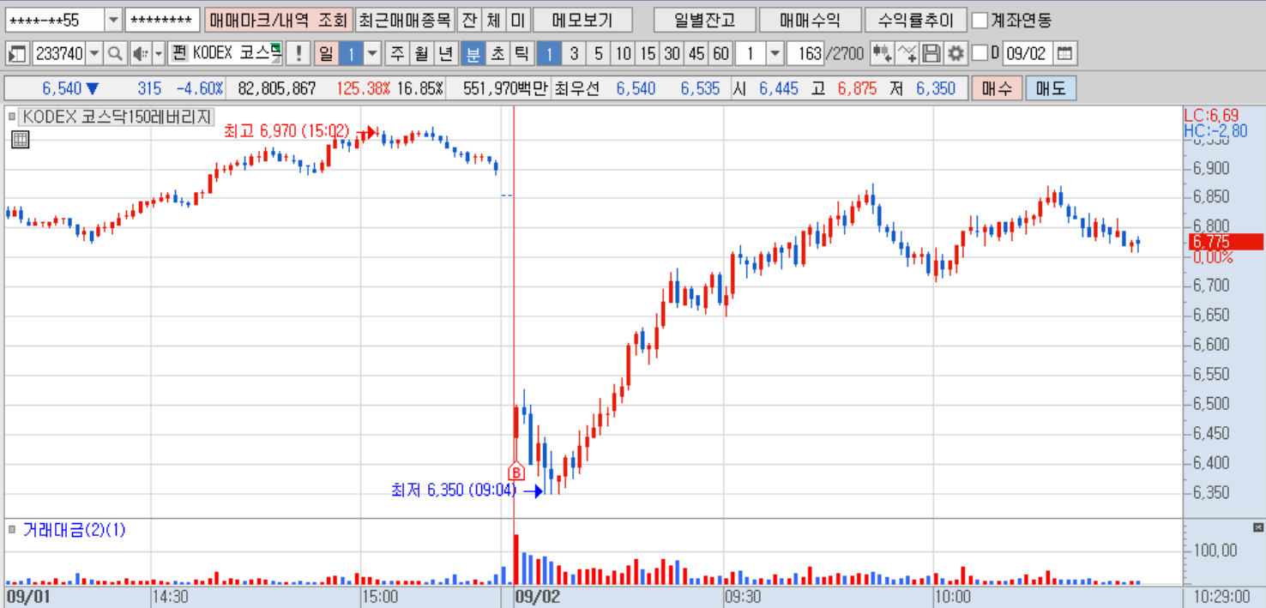This screenshot has height=608, width=1266.
Task: Open the 일별잔고 daily balance view
Action: pyautogui.click(x=704, y=20)
